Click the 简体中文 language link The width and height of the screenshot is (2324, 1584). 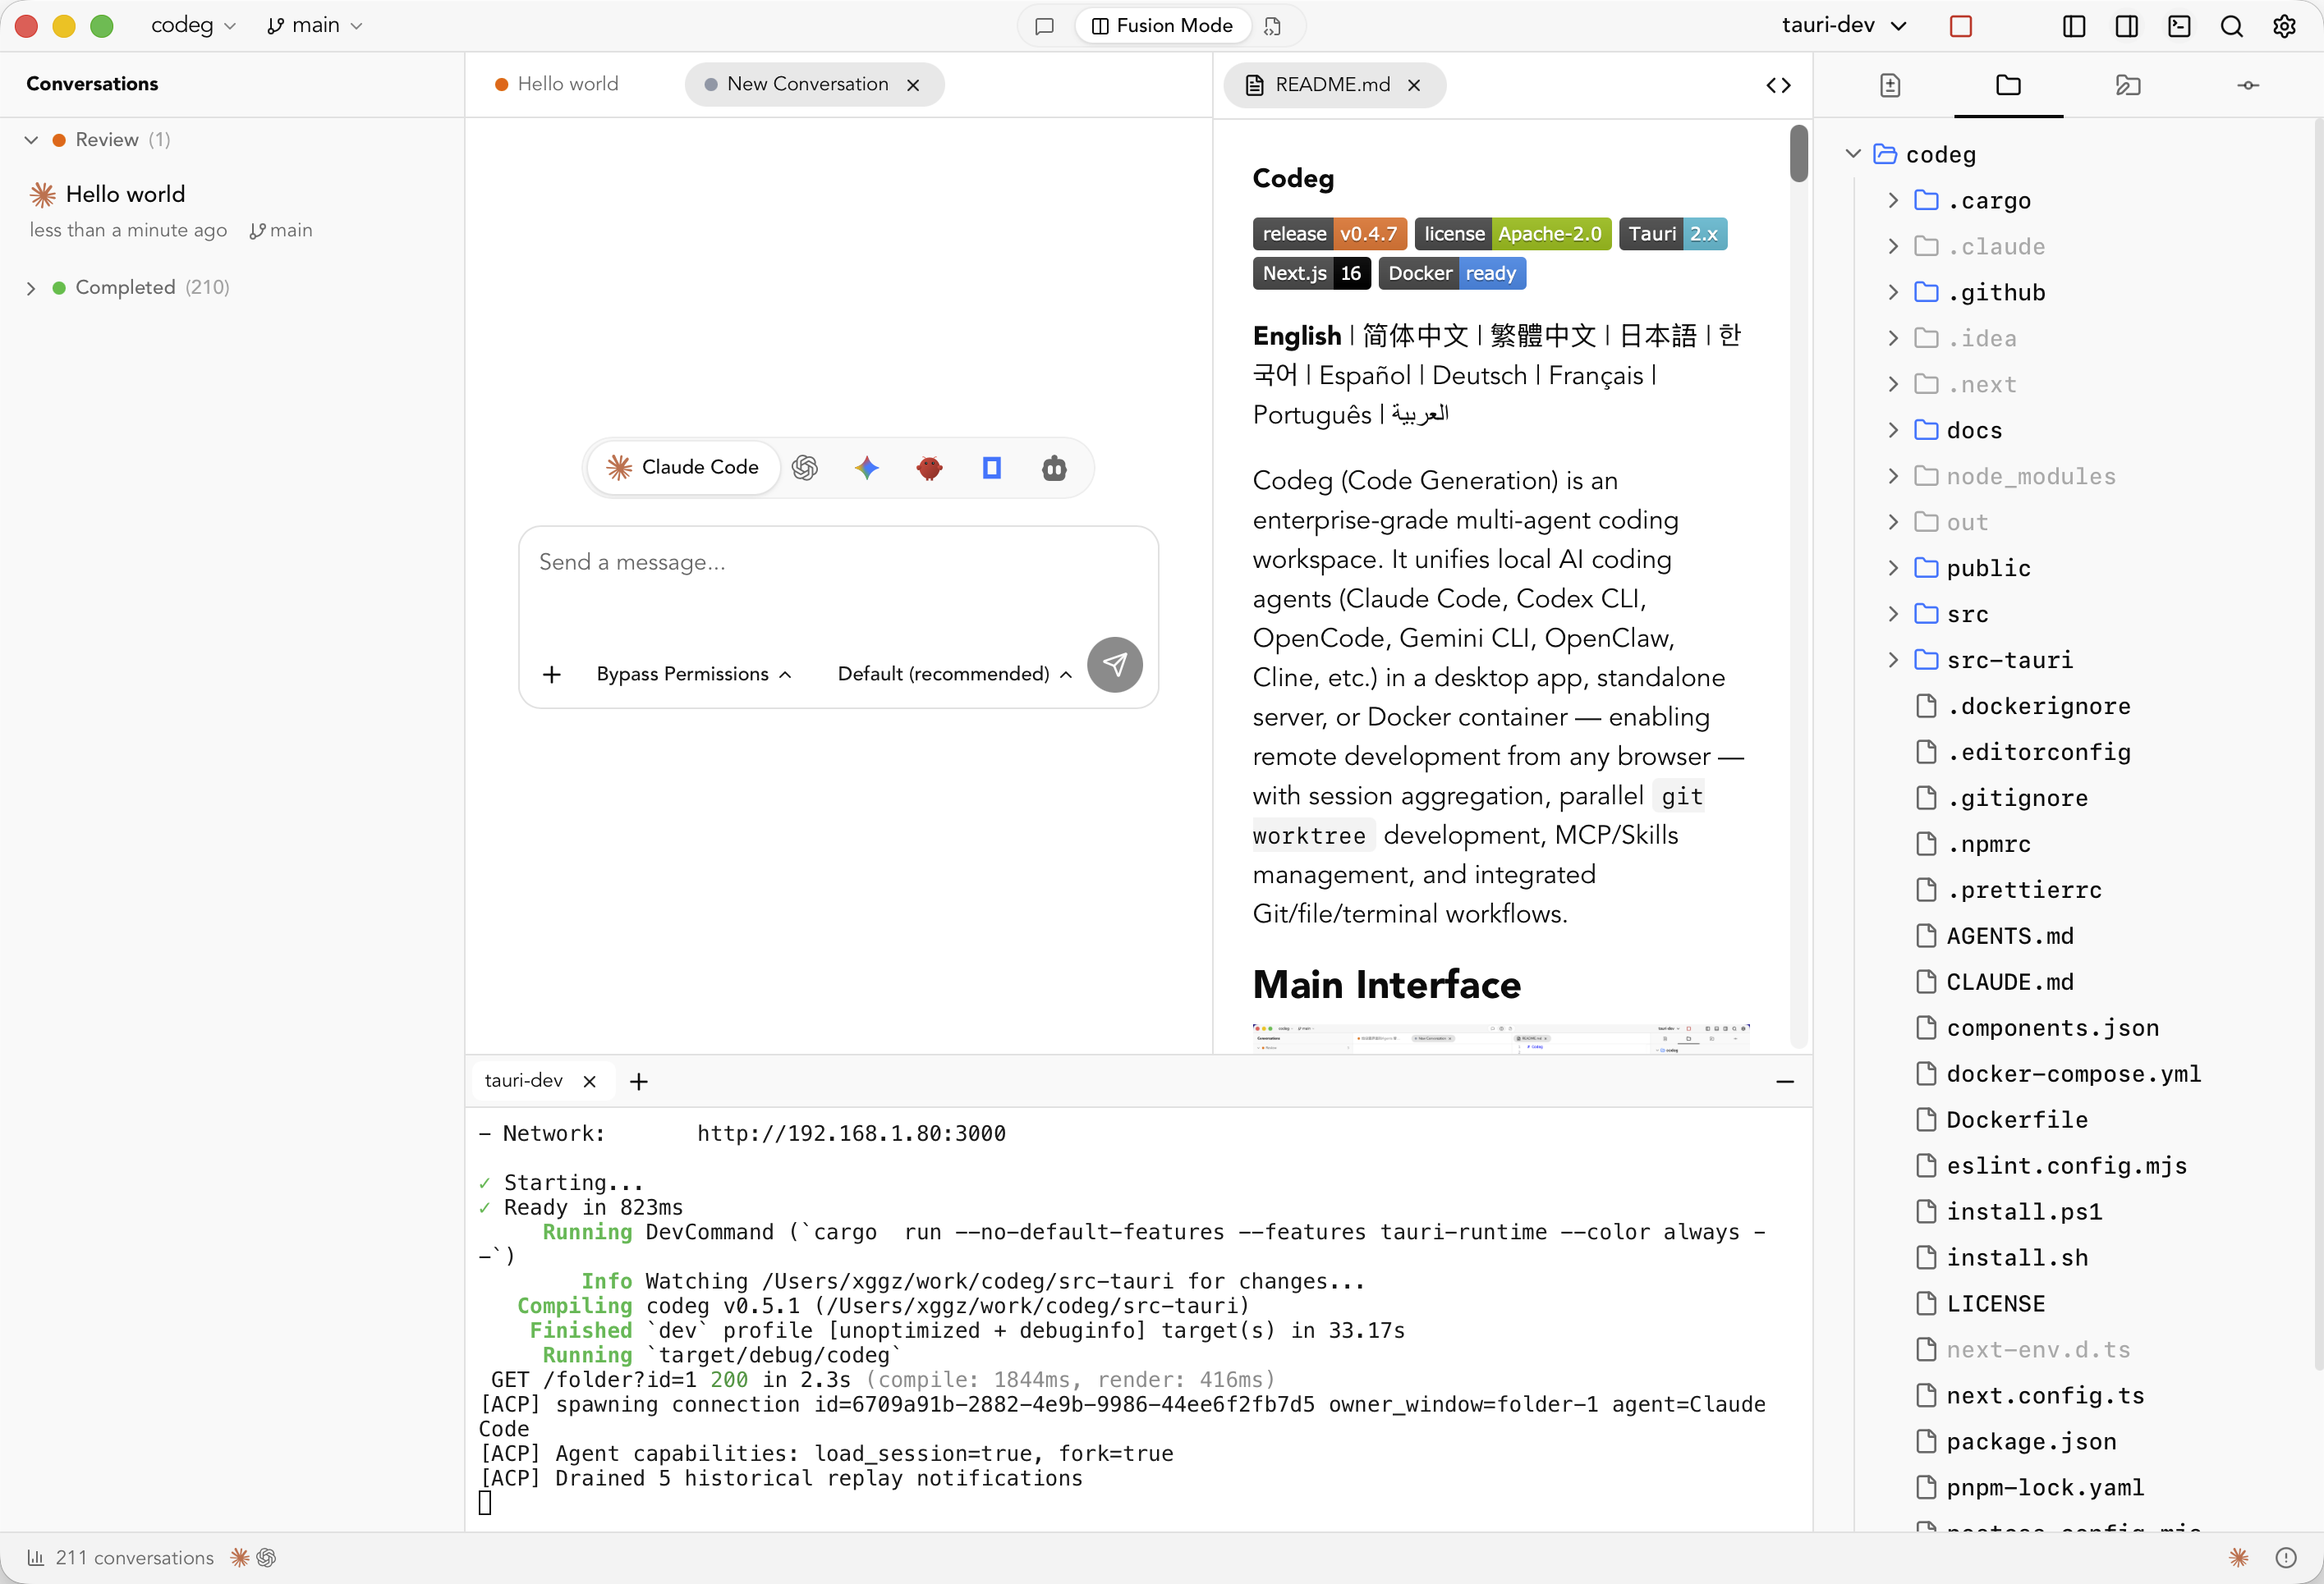(x=1415, y=336)
